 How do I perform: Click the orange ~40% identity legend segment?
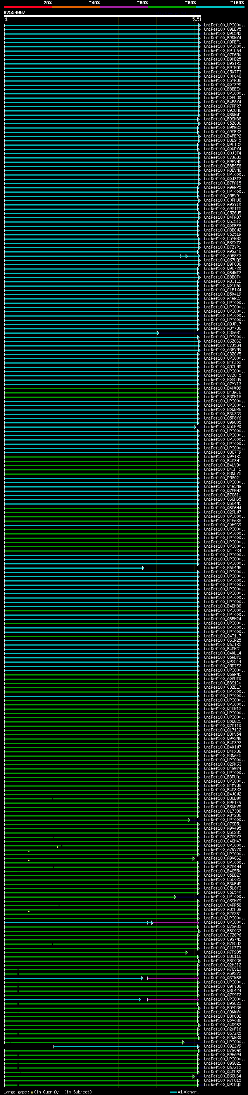pyautogui.click(x=76, y=7)
